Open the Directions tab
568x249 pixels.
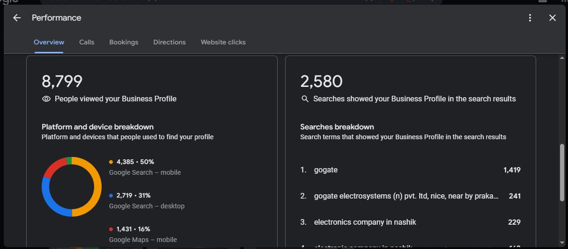click(170, 42)
